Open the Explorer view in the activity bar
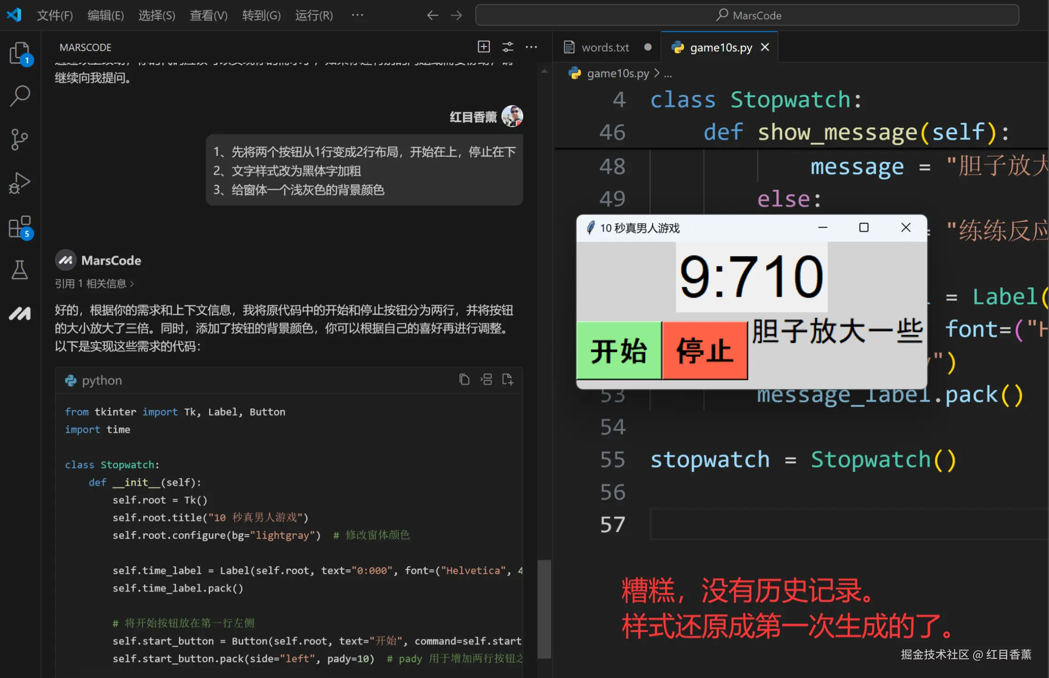Image resolution: width=1049 pixels, height=678 pixels. coord(20,53)
